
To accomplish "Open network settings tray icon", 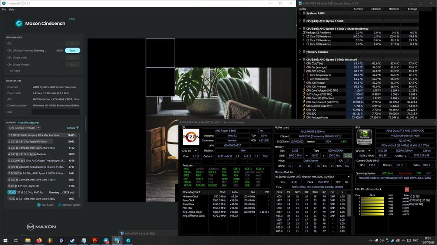I will click(409, 241).
